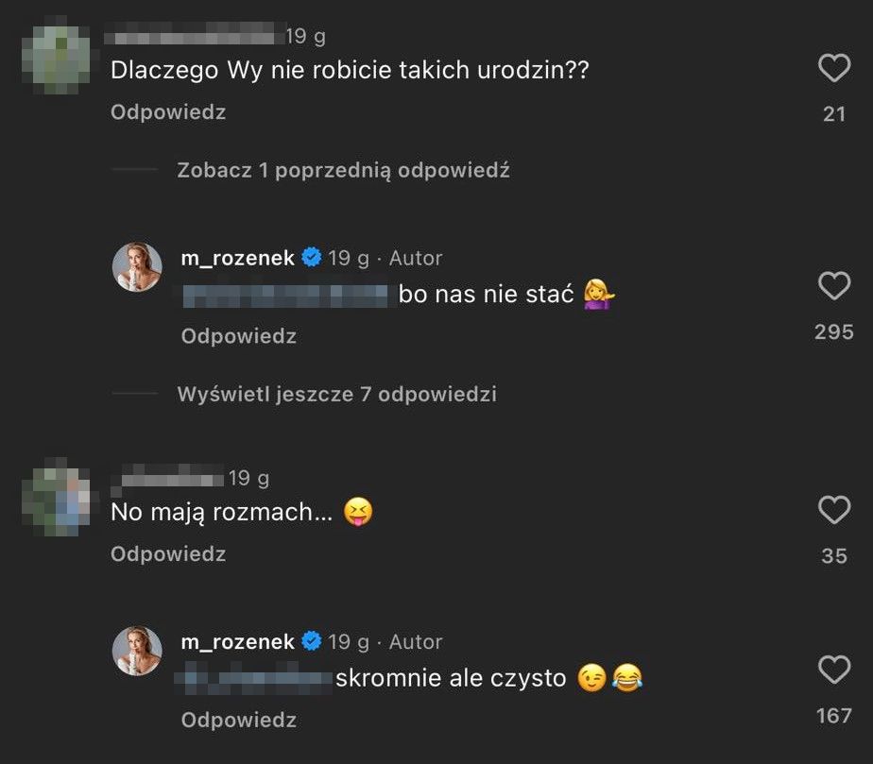Screen dimensions: 873x764
Task: Click verified badge on the "skromnie ale czysto" reply
Action: 311,642
